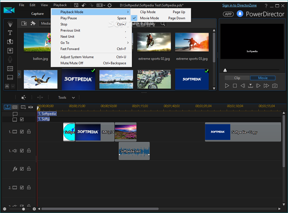The height and width of the screenshot is (213, 288).
Task: Open the Media filter dropdown
Action: [x=45, y=23]
